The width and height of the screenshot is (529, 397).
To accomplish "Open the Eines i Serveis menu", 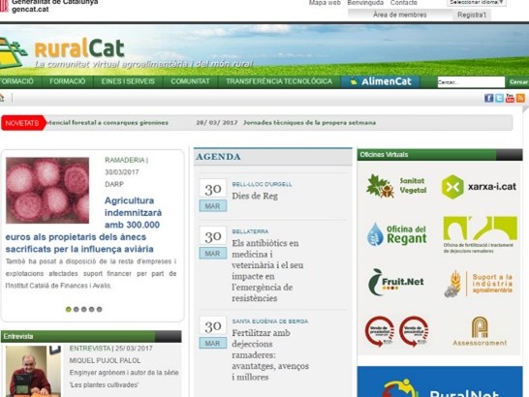I will pos(128,81).
